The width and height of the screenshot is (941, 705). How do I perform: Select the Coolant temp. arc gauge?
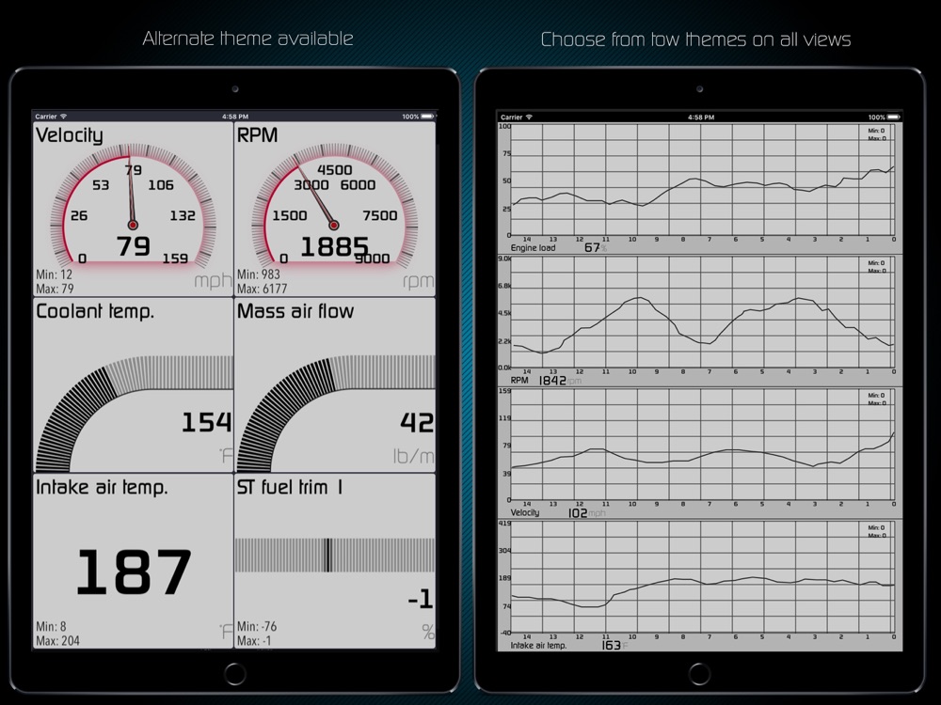click(x=134, y=414)
